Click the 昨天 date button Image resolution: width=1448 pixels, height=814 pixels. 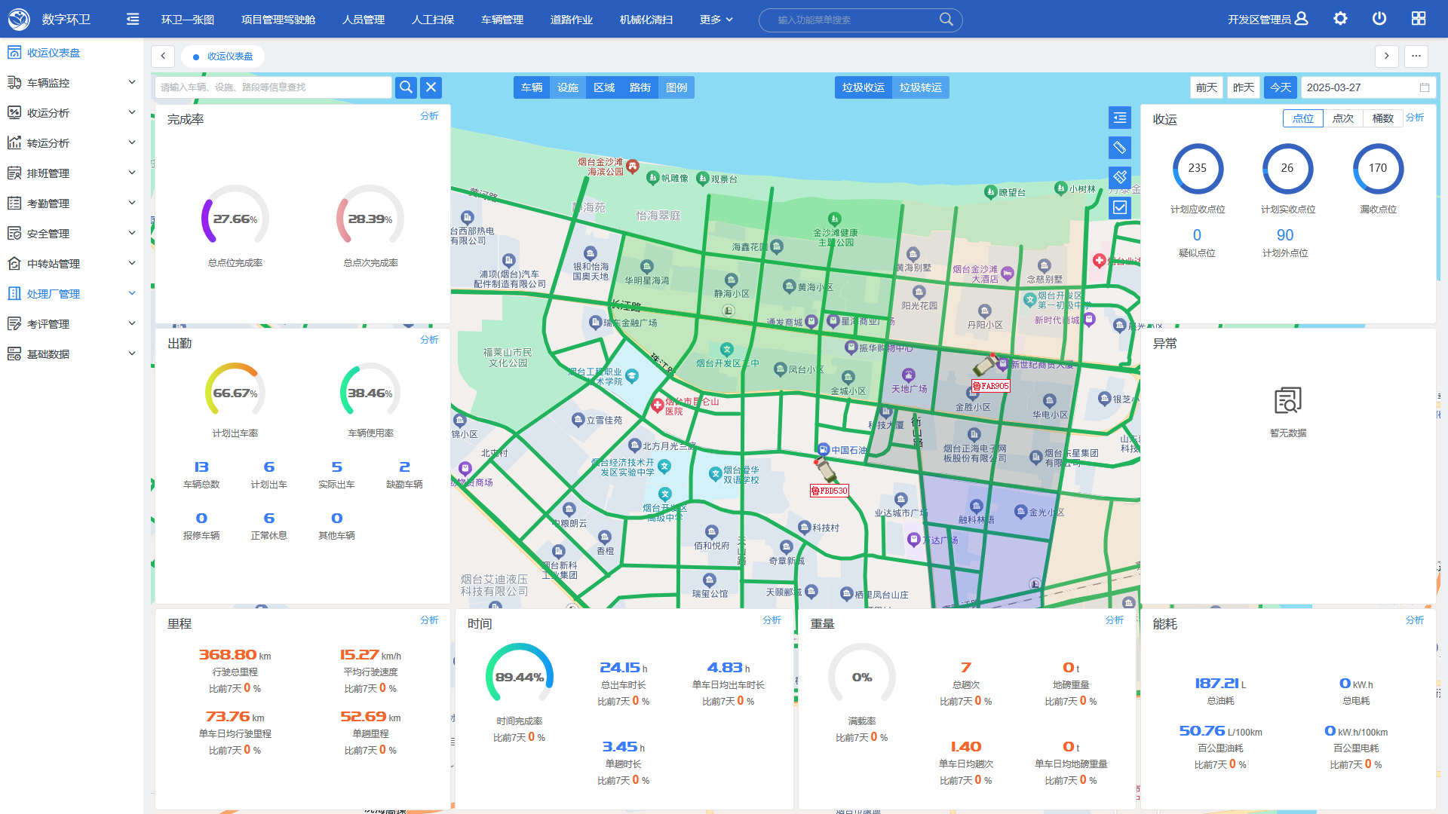coord(1243,87)
